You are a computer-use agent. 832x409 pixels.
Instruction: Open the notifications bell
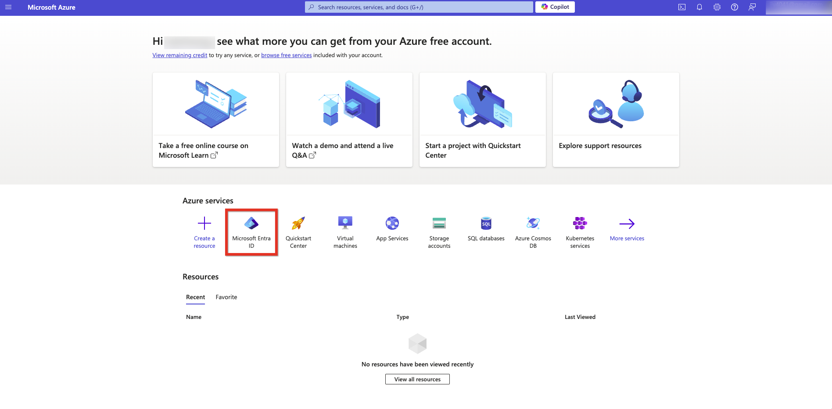(x=699, y=7)
